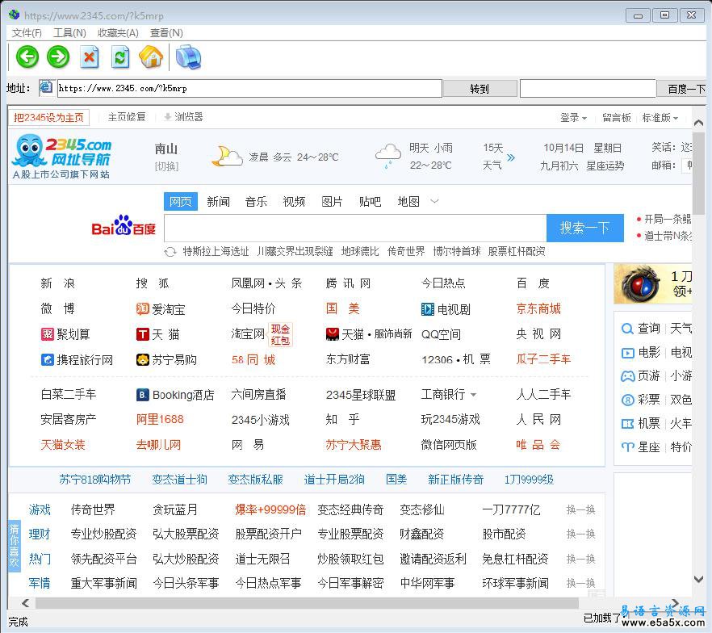Click the vertical scrollbar down arrow
Screen dimensions: 712x633
click(699, 579)
